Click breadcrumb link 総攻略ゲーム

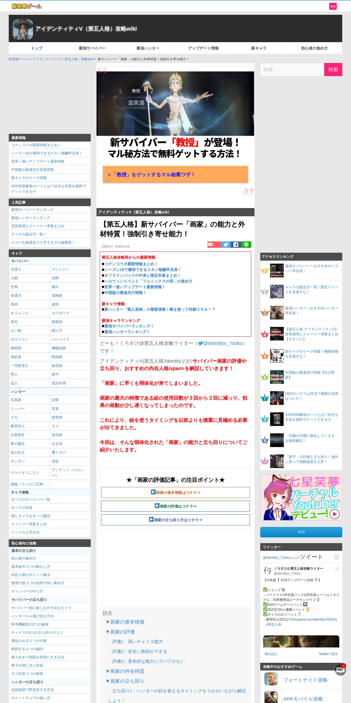pyautogui.click(x=18, y=59)
